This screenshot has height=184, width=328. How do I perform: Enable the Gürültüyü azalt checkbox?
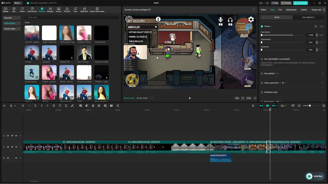[x=262, y=92]
